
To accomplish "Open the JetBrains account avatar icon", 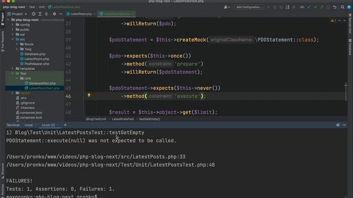I will click(349, 7).
